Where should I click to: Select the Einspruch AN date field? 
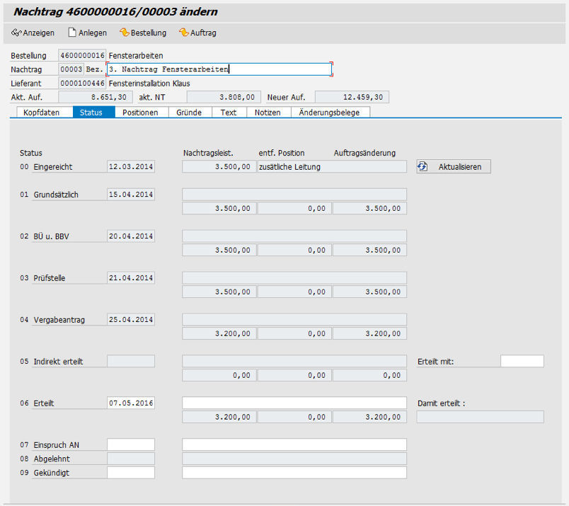pyautogui.click(x=131, y=444)
